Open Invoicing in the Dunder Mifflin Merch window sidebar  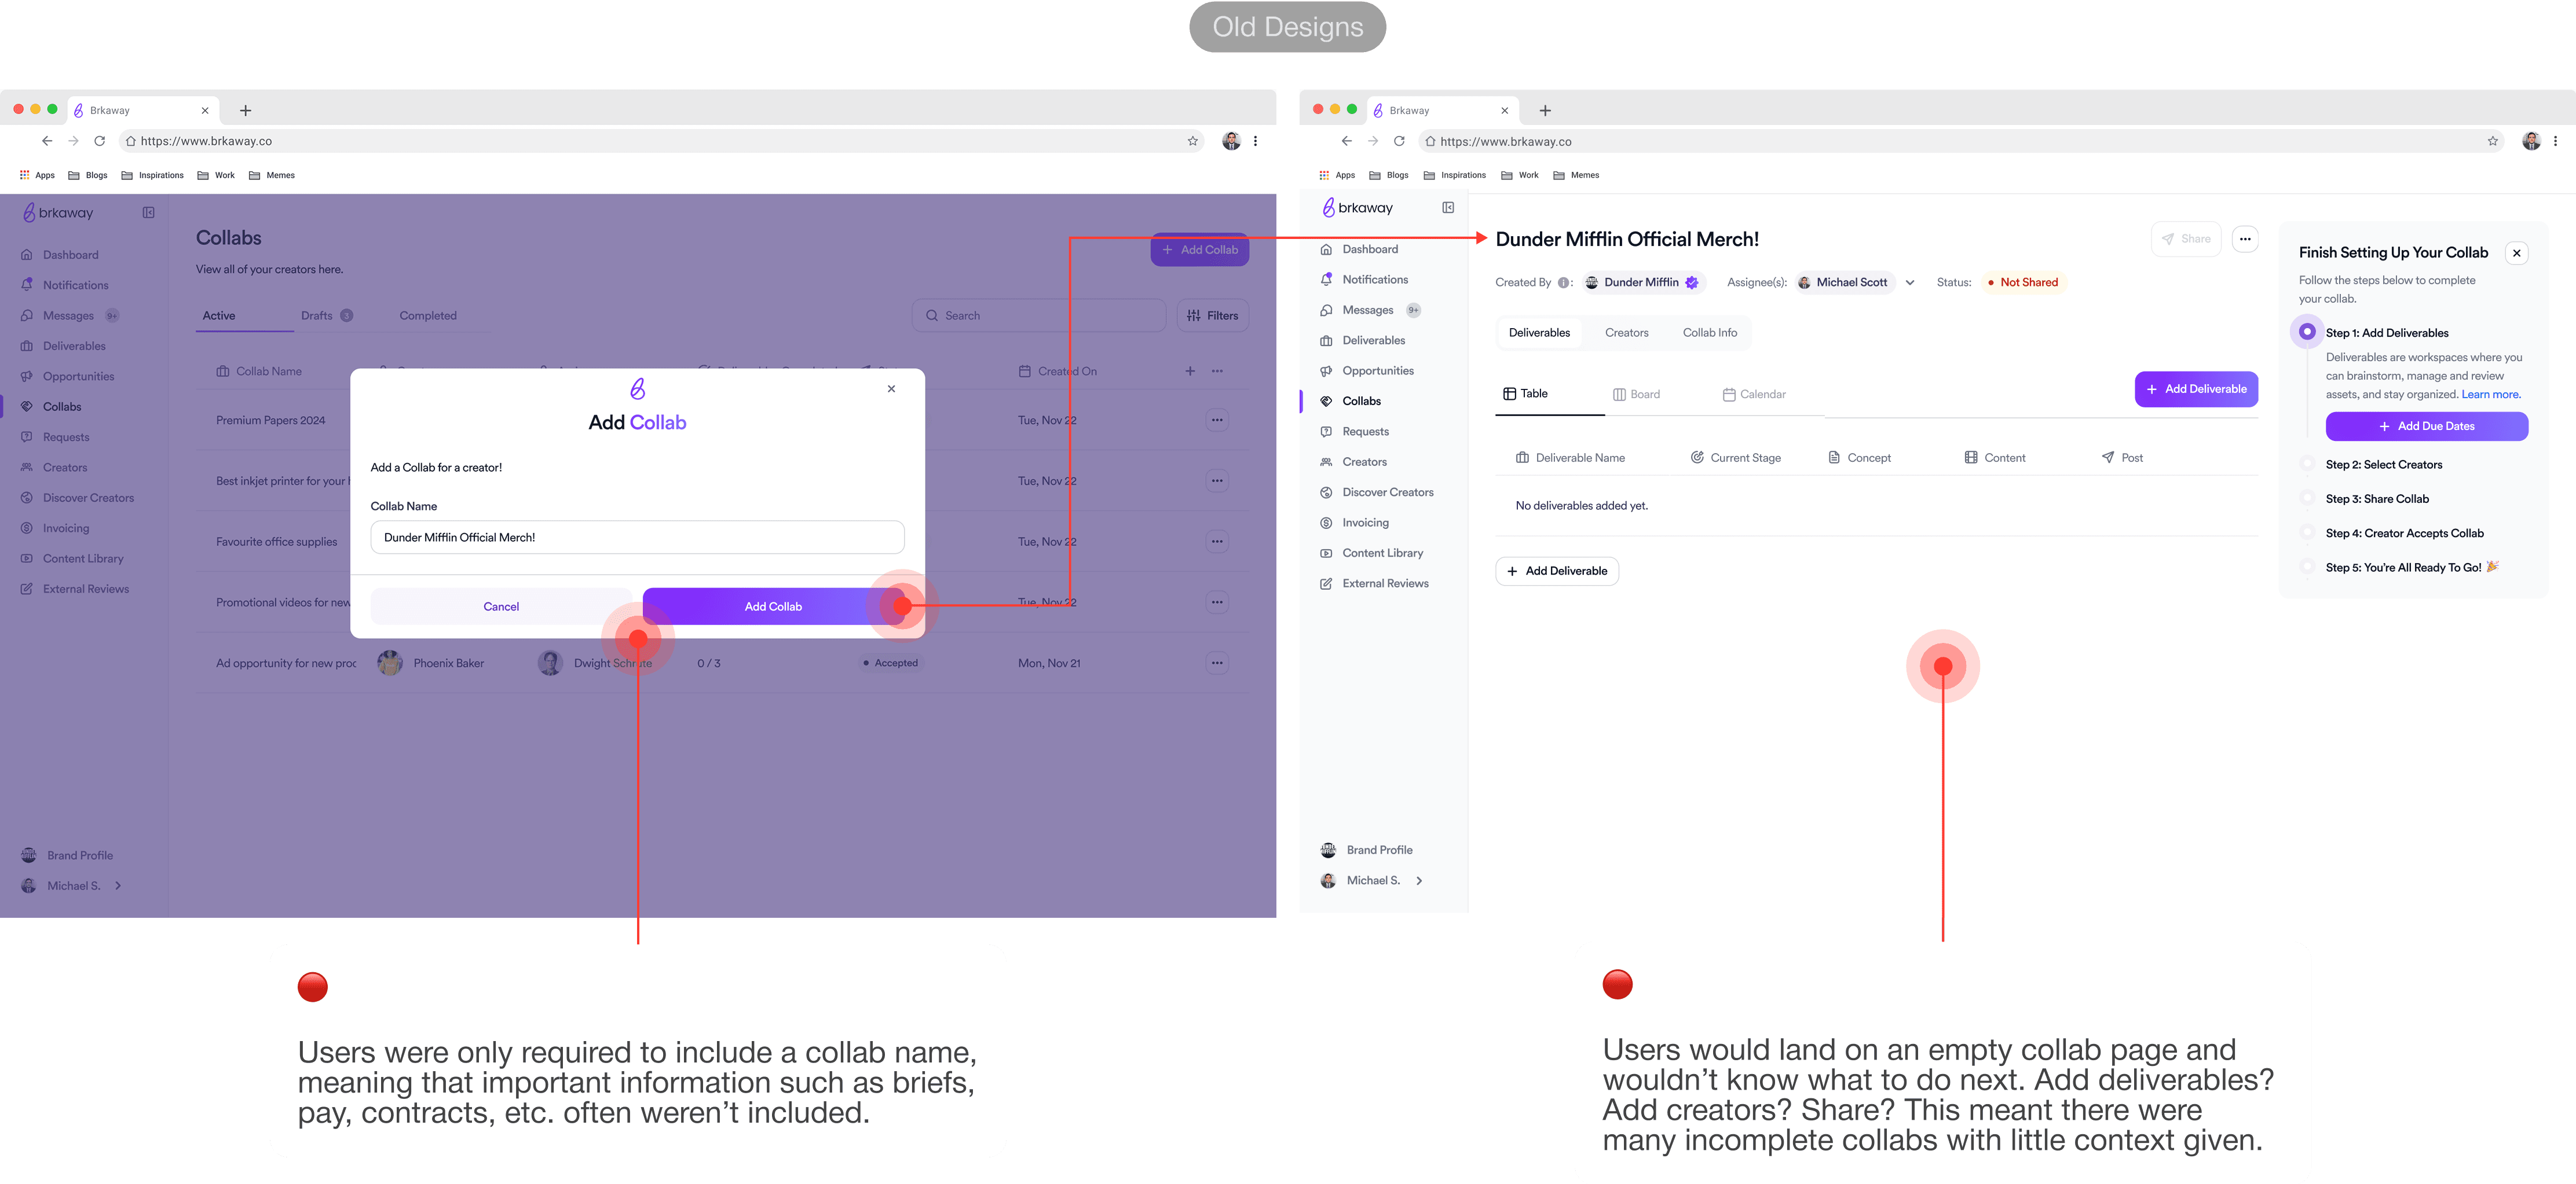point(1355,523)
